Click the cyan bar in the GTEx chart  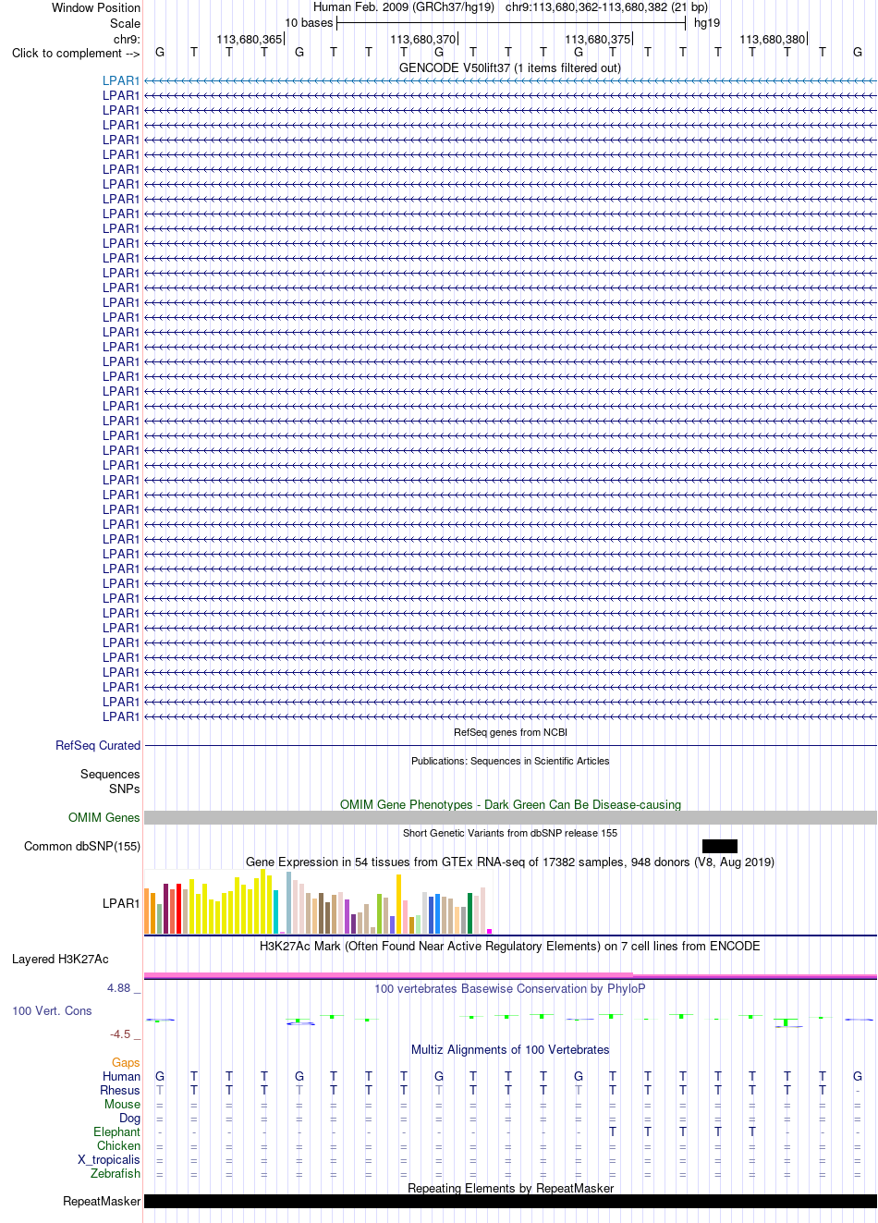276,911
